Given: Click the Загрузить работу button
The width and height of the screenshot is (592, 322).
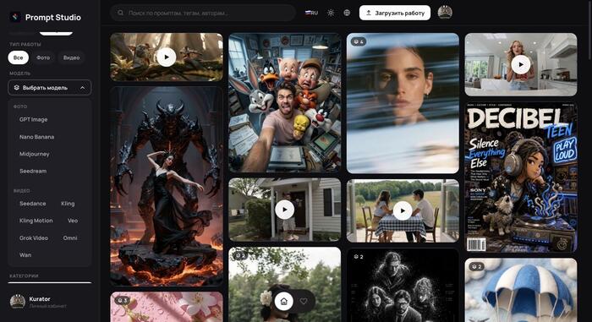Looking at the screenshot, I should point(395,13).
